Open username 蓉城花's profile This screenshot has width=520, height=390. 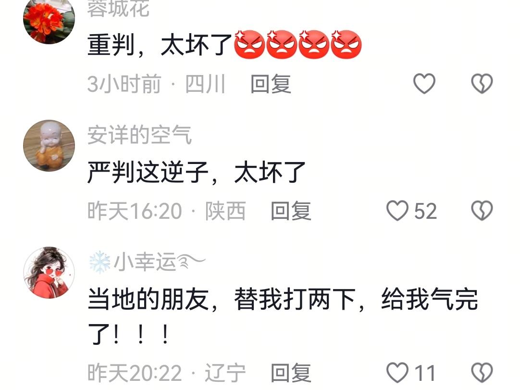118,8
